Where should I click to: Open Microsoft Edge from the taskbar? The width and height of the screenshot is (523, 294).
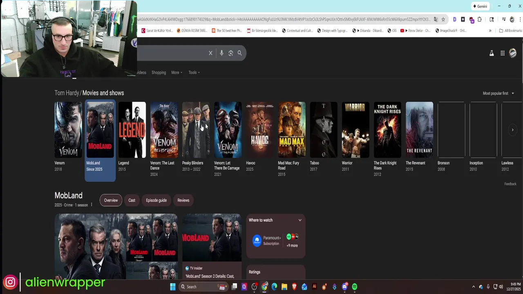274,287
